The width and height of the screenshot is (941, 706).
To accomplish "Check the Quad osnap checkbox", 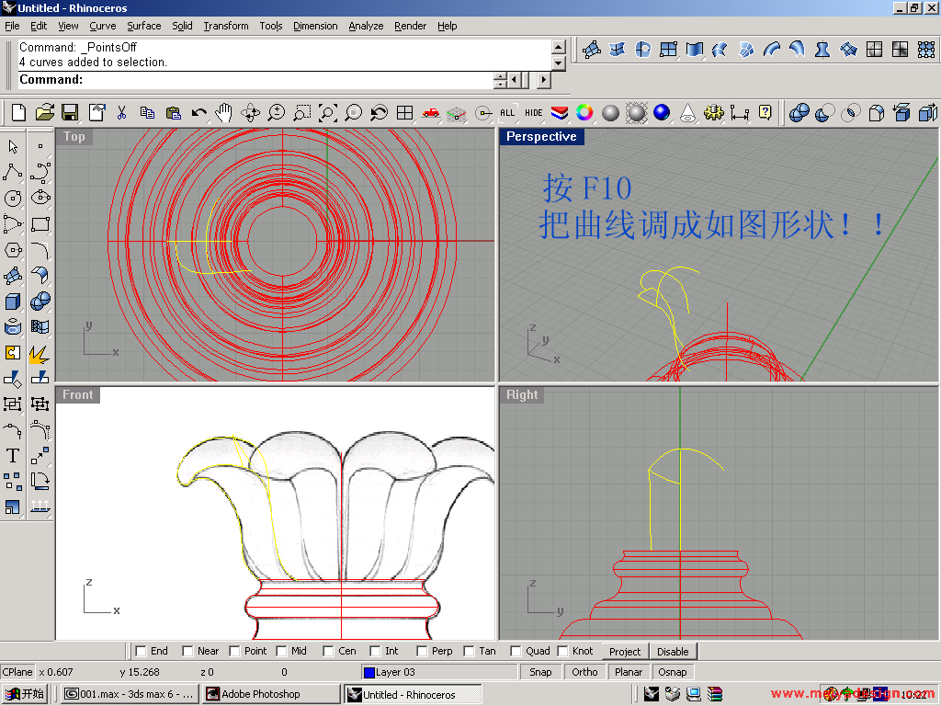I will click(516, 651).
